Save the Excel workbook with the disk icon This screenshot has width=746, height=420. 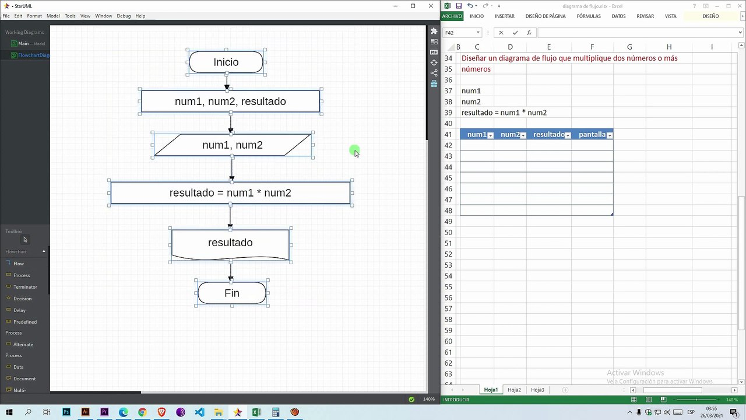(459, 6)
